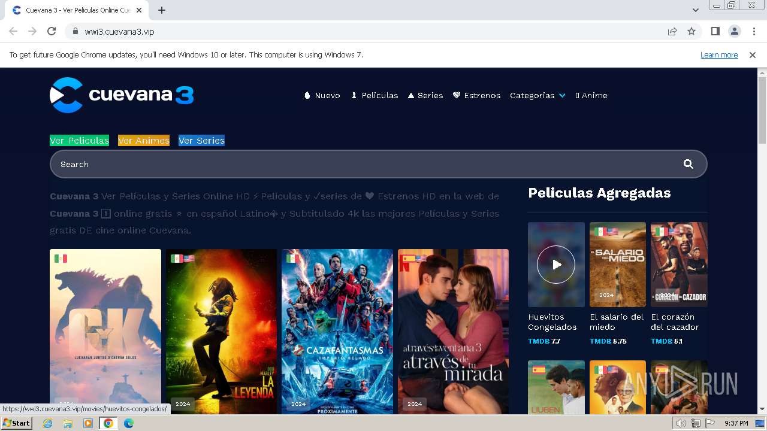Open the Anime menu item
Screen dimensions: 767x431
(x=591, y=95)
